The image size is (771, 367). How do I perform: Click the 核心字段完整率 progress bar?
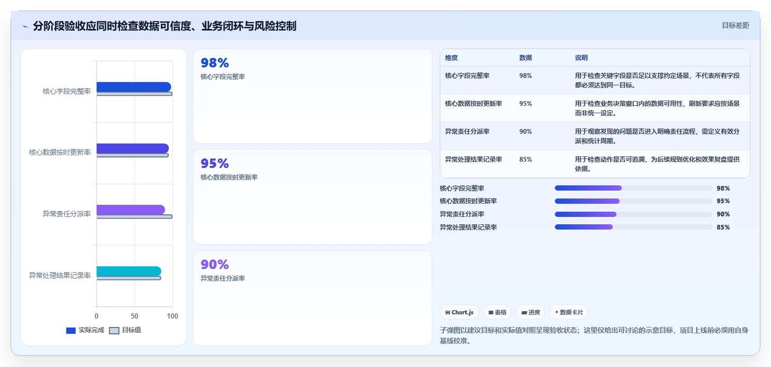633,188
